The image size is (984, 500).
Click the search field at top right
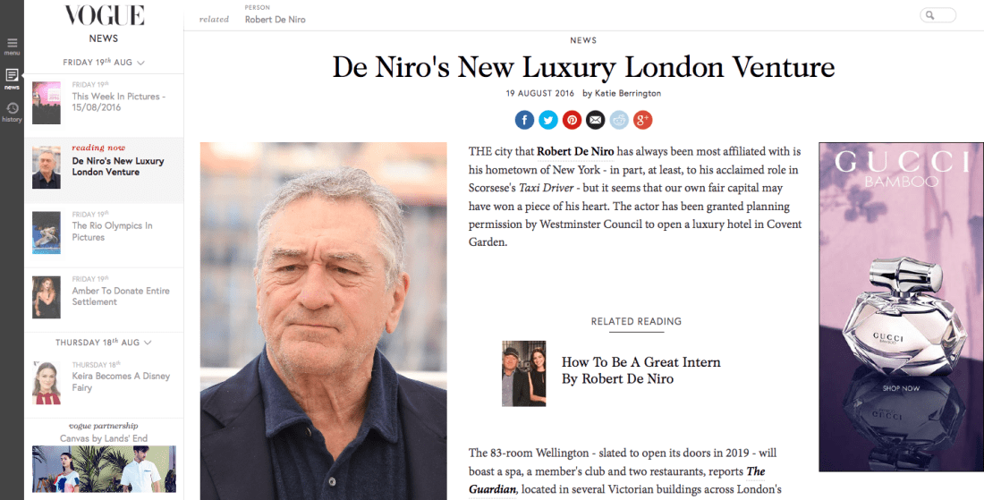point(937,15)
